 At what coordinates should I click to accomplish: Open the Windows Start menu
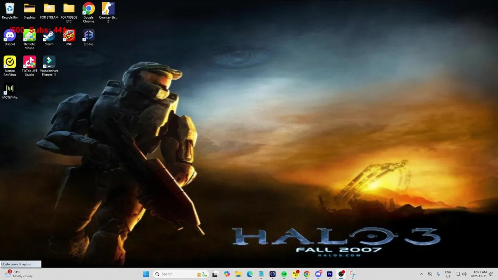click(x=146, y=274)
